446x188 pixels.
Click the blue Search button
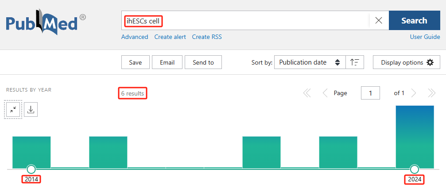click(414, 20)
